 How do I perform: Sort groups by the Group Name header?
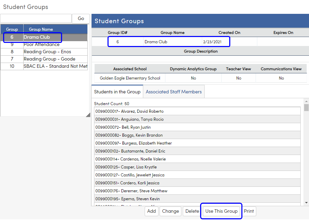tap(41, 29)
